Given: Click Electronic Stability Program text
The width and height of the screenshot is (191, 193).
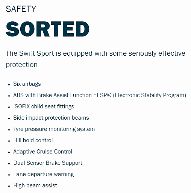Looking at the screenshot, I should tap(150, 95).
